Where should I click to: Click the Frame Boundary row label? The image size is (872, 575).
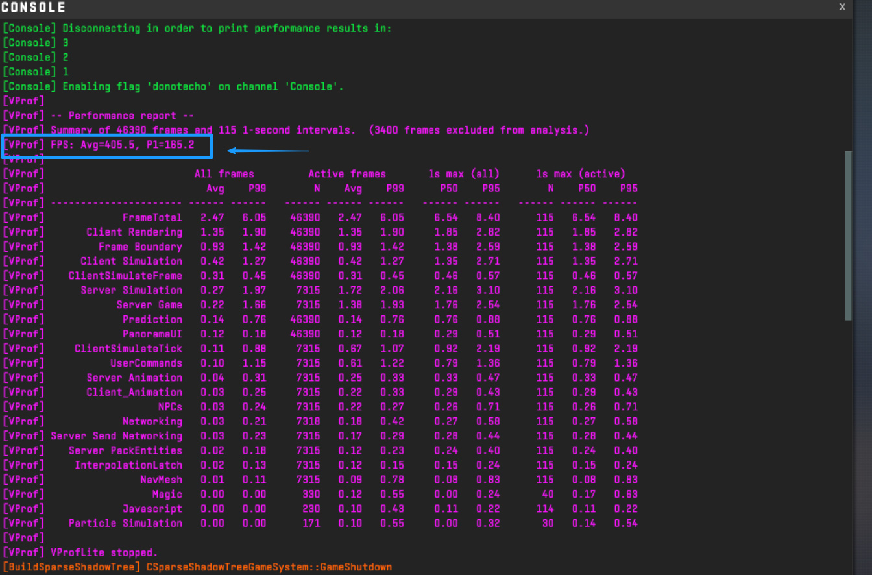(140, 247)
